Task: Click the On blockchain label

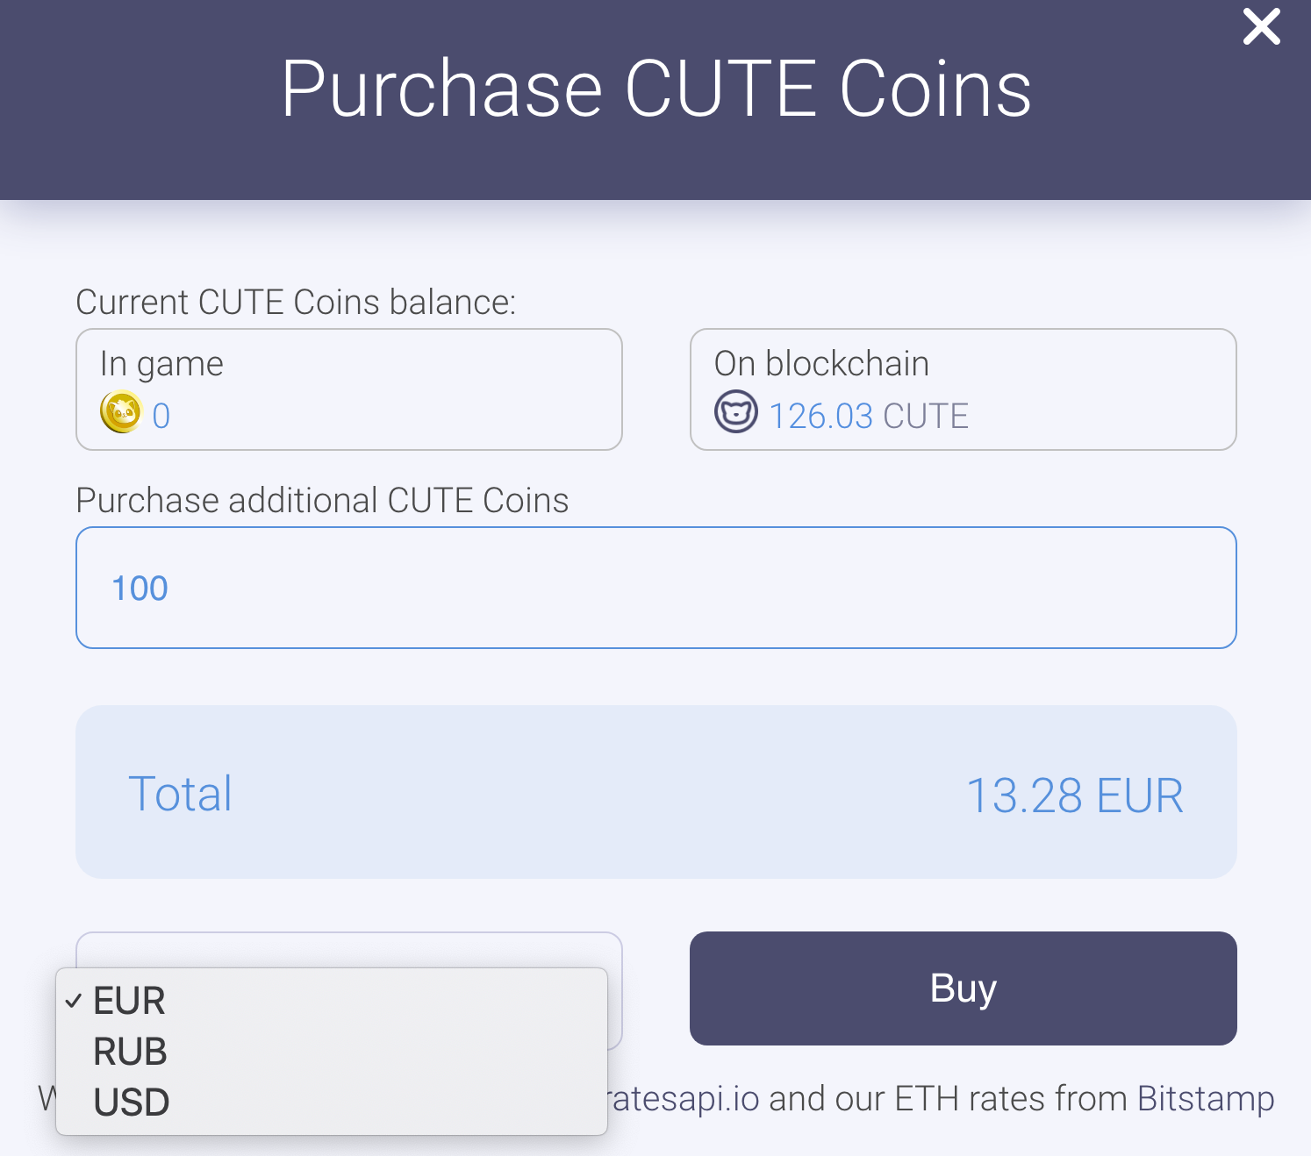Action: pyautogui.click(x=821, y=363)
